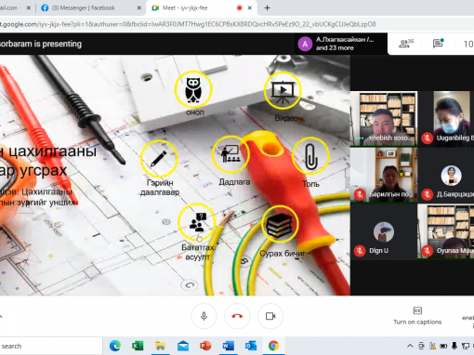Image resolution: width=474 pixels, height=355 pixels.
Task: Open File Explorer from the taskbar
Action: click(x=160, y=346)
